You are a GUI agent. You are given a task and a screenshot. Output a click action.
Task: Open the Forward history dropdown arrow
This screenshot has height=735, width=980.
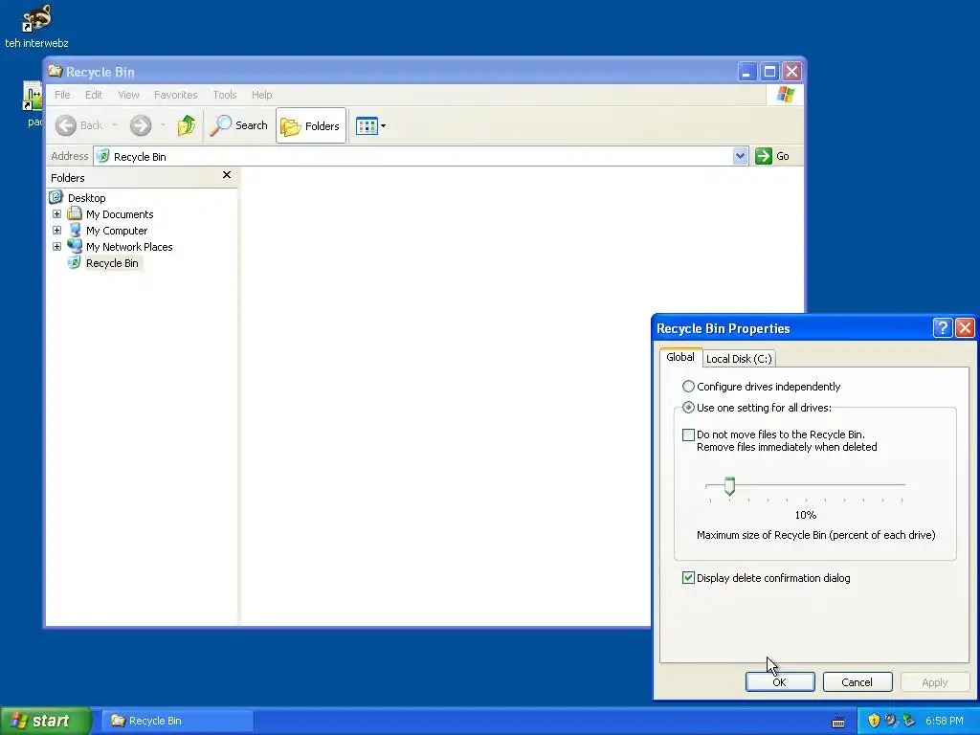[163, 125]
